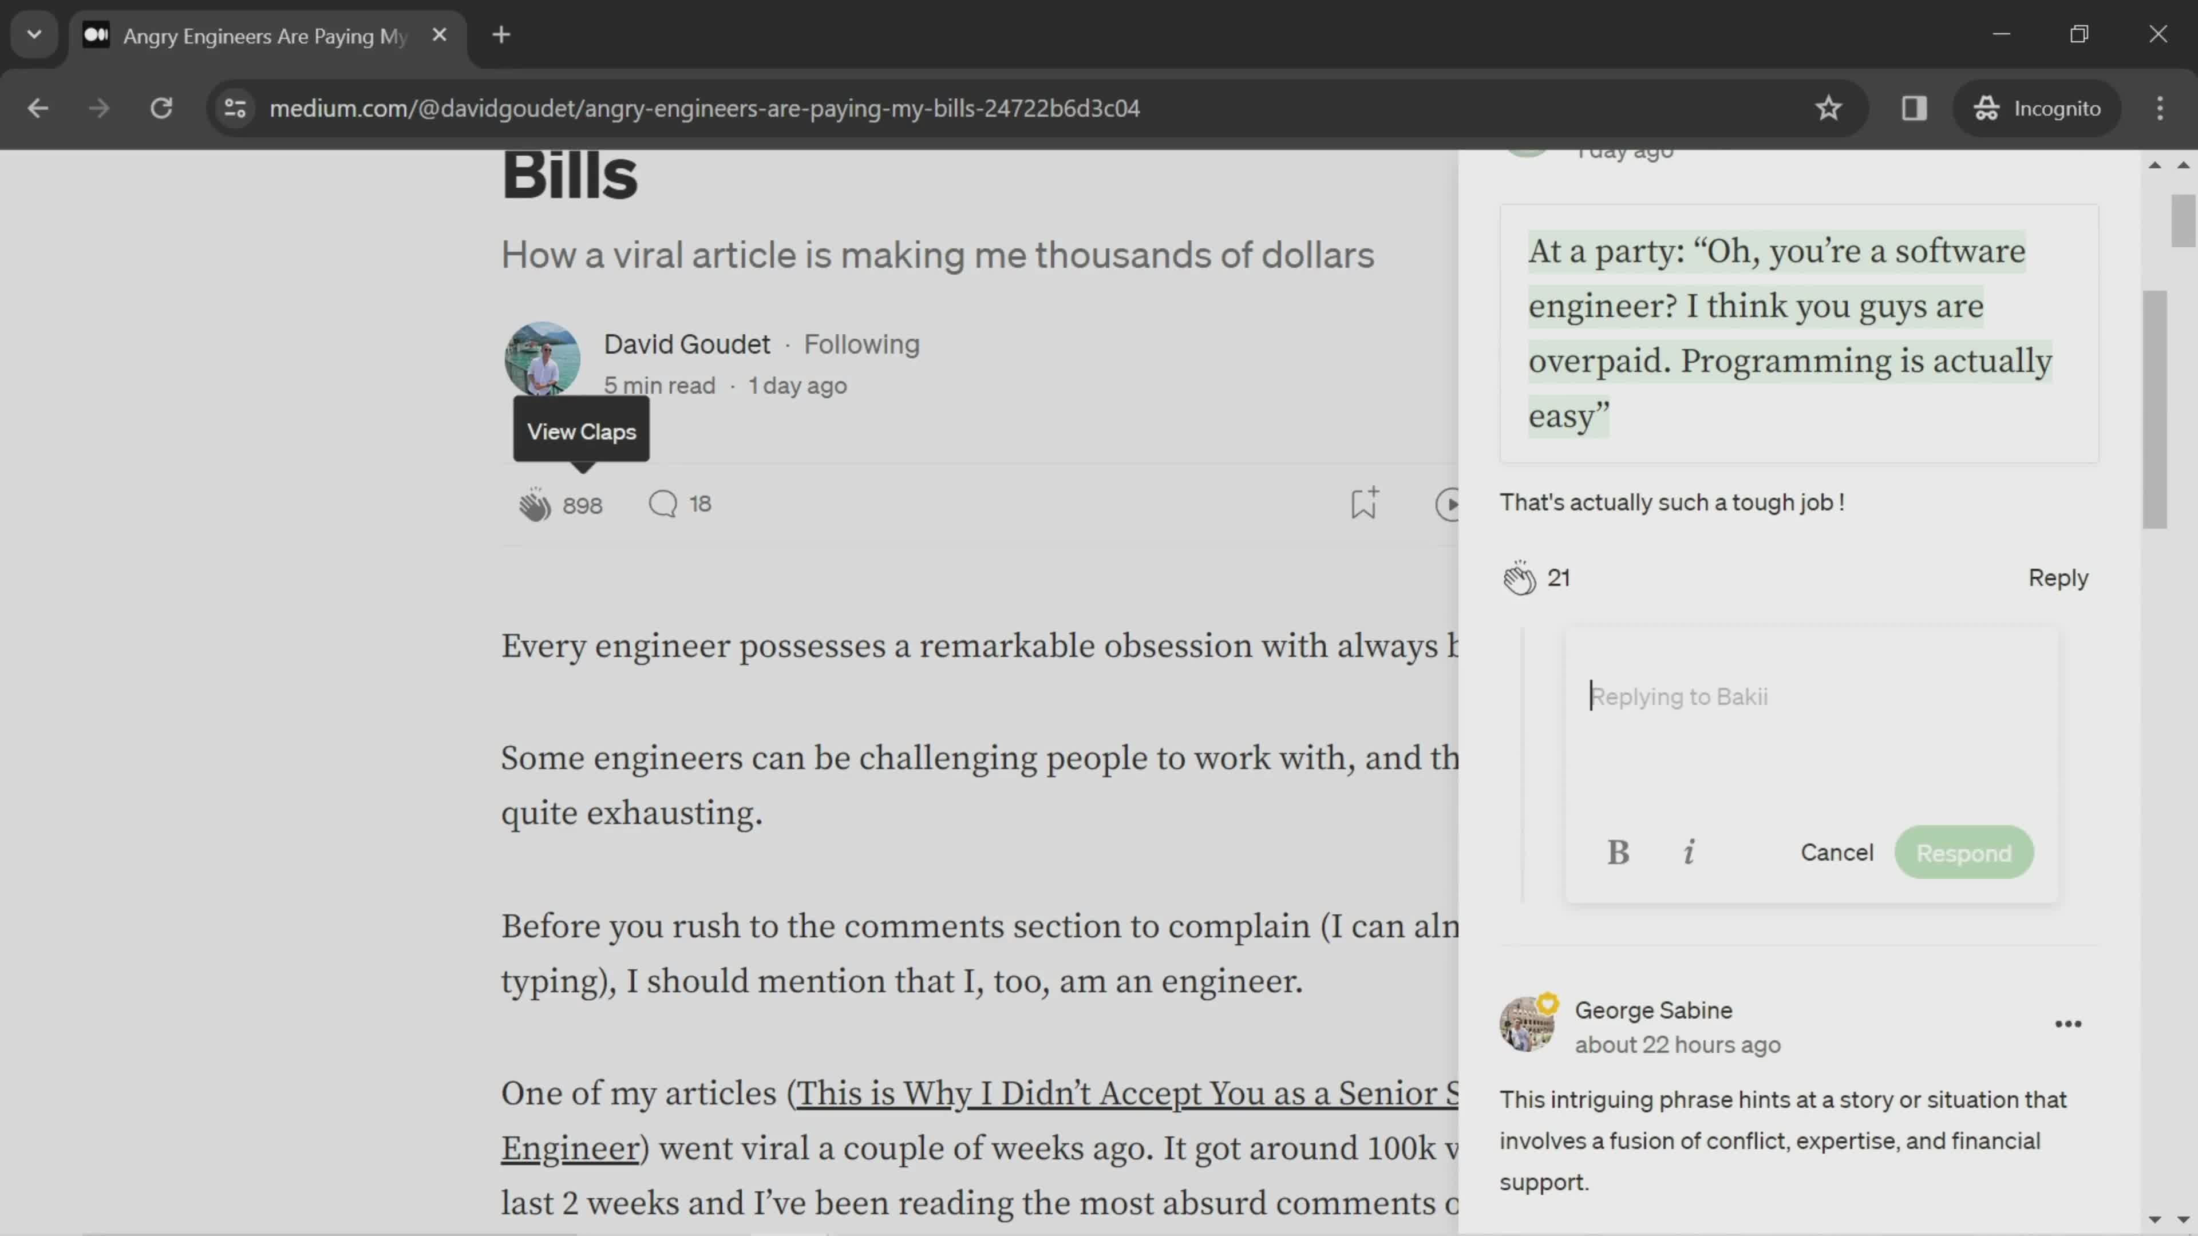Open the browser settings menu (three dots)

click(2162, 107)
